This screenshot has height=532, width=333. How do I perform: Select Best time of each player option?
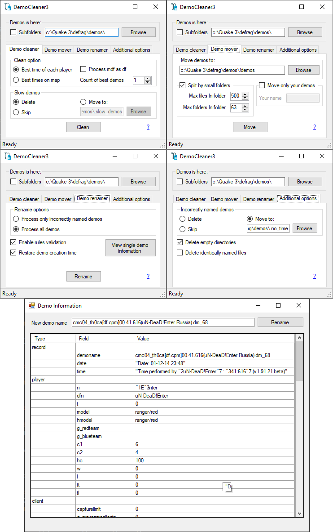[x=16, y=70]
